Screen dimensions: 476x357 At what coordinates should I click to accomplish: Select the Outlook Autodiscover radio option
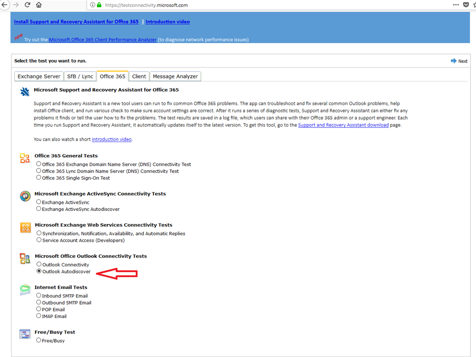pyautogui.click(x=39, y=271)
